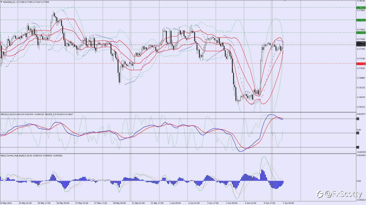
Task: Click the 0.76725 price axis value
Action: [x=361, y=88]
